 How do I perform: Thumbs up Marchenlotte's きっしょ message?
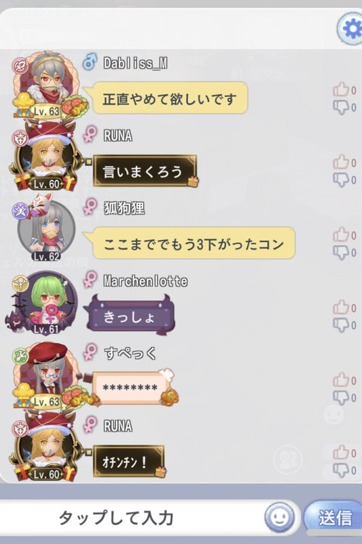[x=341, y=308]
